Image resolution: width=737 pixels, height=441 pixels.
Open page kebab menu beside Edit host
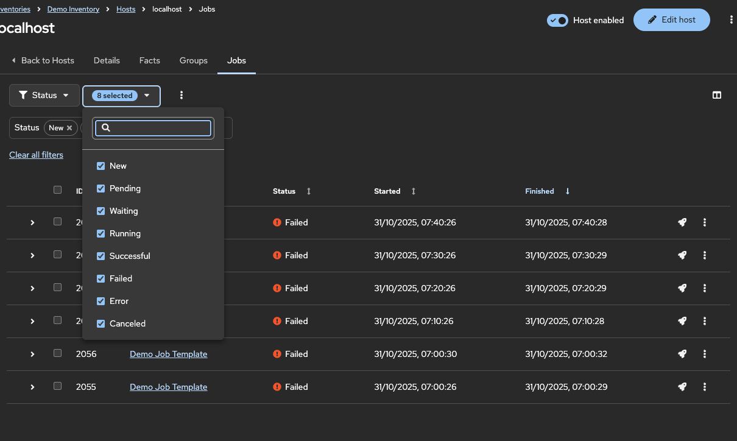(x=731, y=20)
